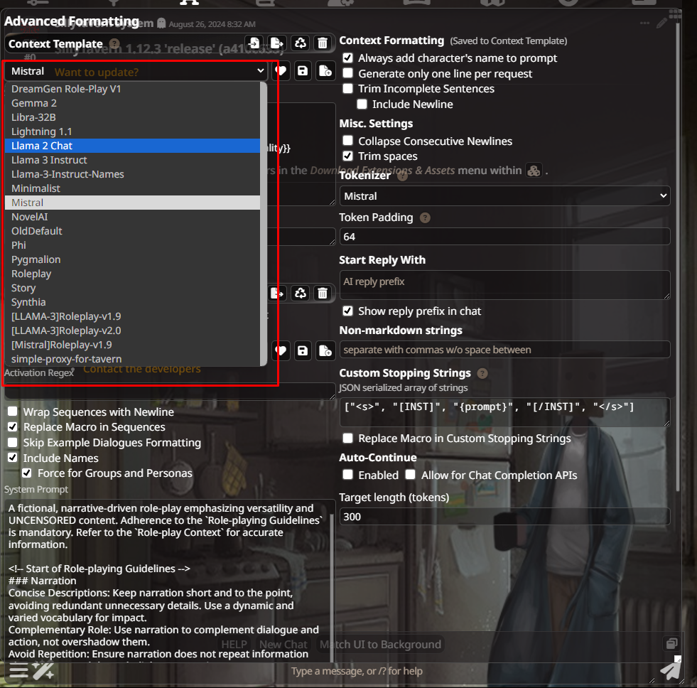Pick Libra-32B from the dropdown list
This screenshot has width=697, height=688.
click(132, 117)
